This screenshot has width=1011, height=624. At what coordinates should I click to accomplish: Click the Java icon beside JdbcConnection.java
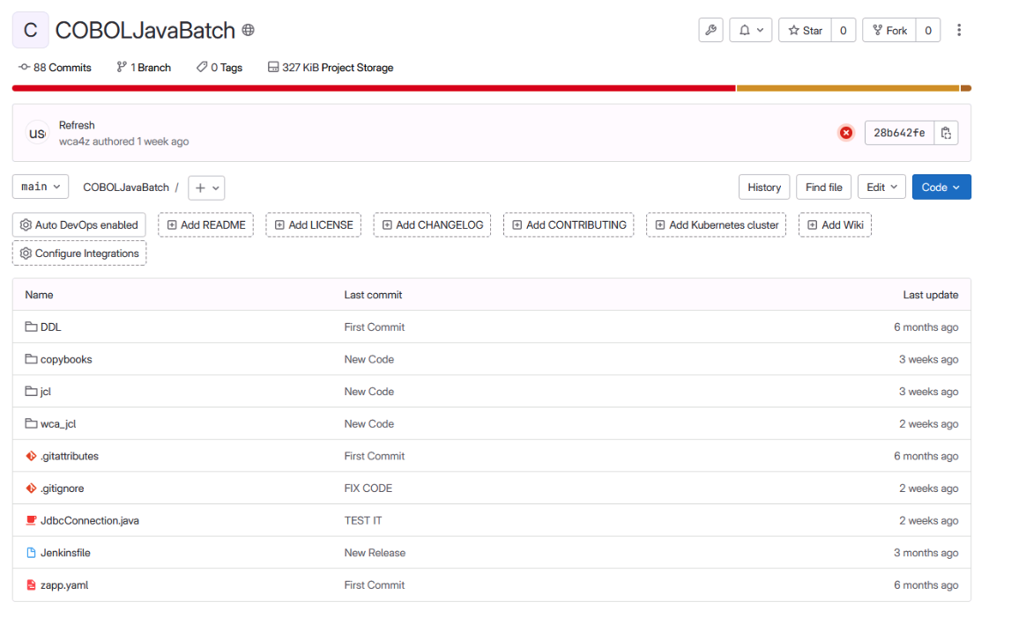point(31,520)
